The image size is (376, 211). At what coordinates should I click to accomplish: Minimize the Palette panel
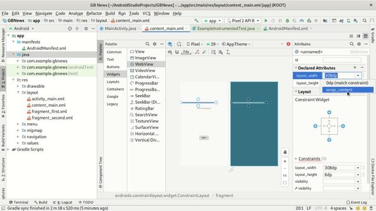162,44
